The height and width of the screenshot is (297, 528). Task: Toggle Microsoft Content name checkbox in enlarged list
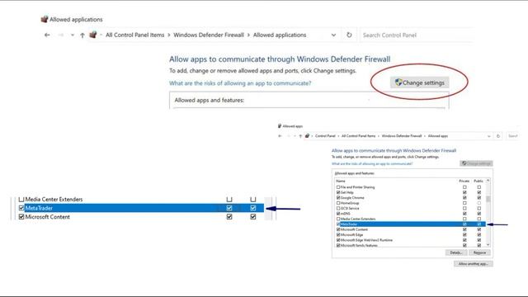21,217
